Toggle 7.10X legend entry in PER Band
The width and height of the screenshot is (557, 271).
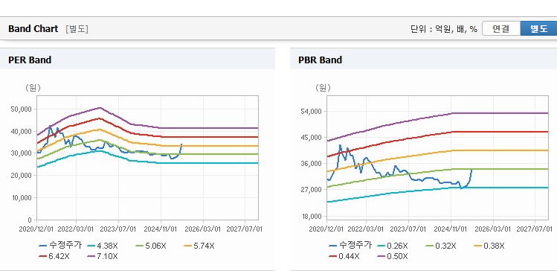pyautogui.click(x=103, y=256)
